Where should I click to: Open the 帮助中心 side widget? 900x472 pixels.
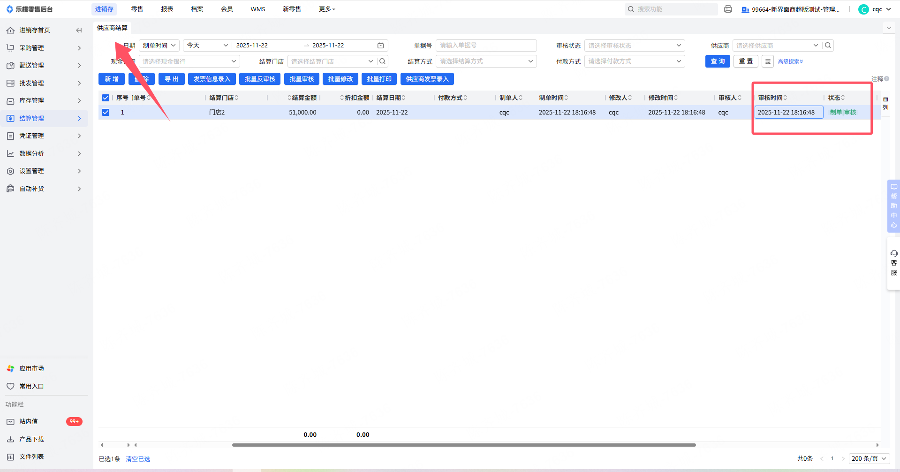point(894,206)
